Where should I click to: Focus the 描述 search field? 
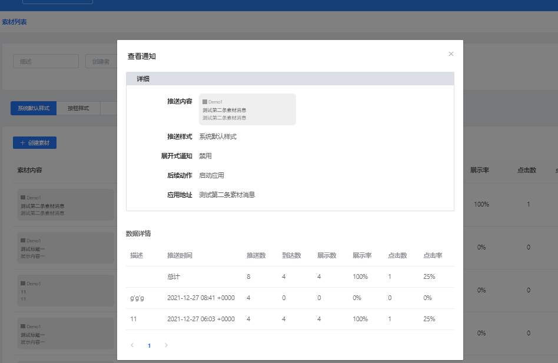point(46,61)
